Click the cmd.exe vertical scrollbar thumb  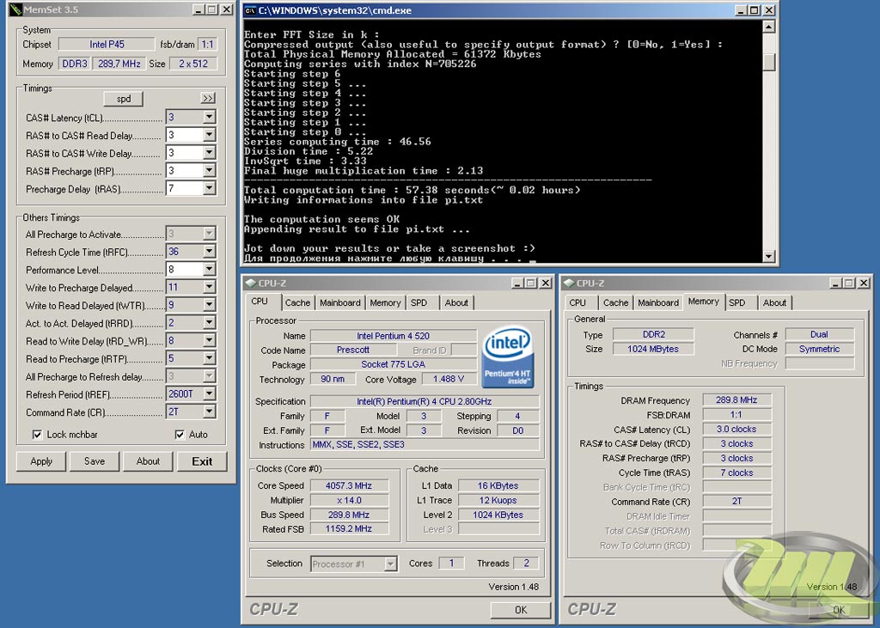769,62
